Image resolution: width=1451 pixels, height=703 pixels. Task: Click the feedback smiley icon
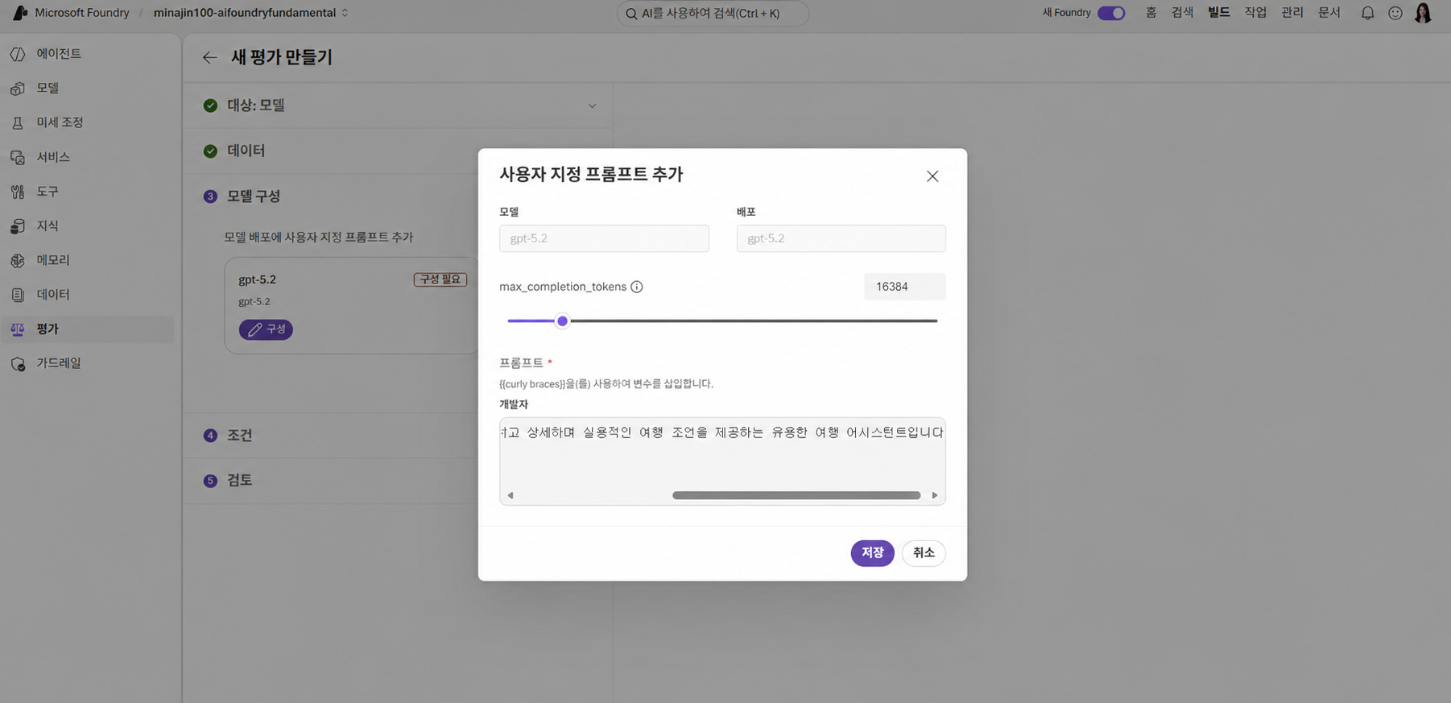pos(1395,13)
